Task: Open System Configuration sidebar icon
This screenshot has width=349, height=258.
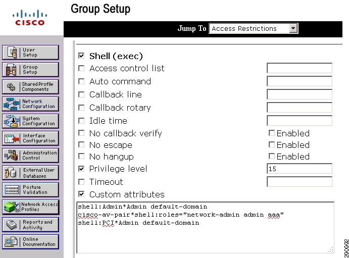Action: tap(11, 121)
